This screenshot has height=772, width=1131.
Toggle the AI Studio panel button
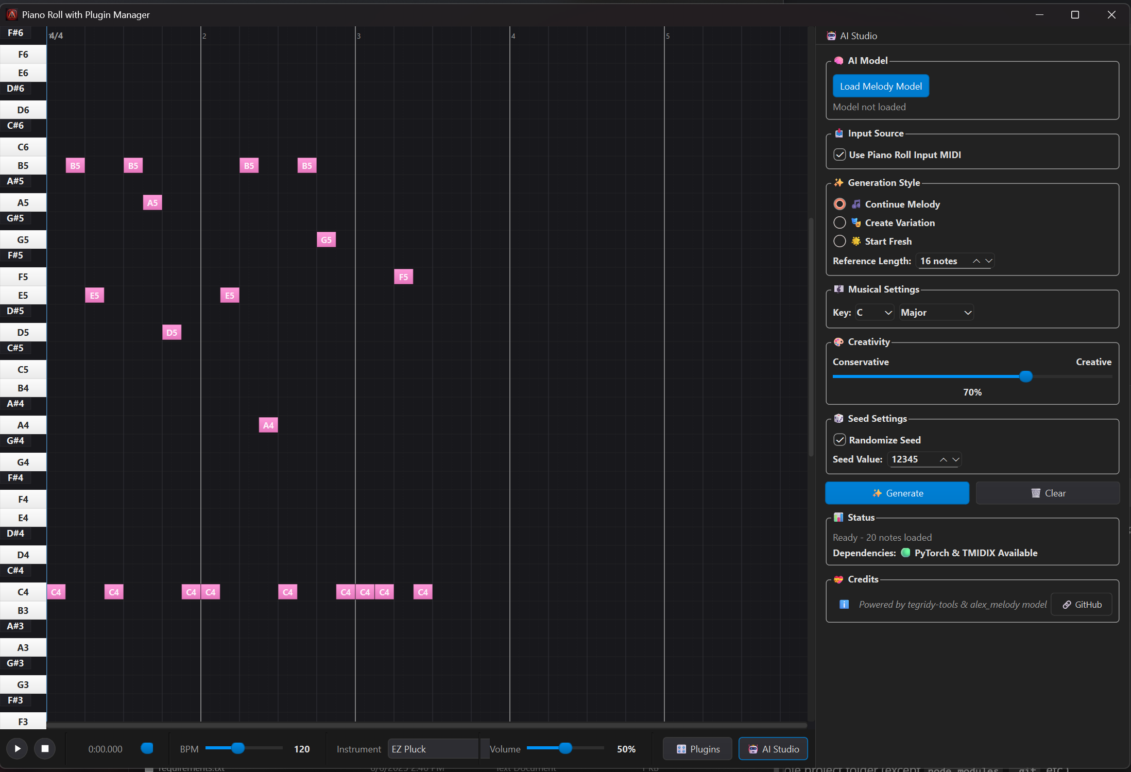coord(773,749)
